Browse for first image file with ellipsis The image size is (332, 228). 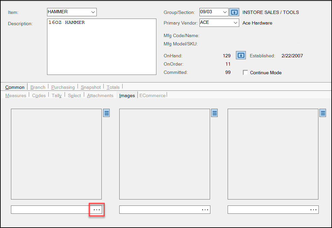tap(97, 210)
